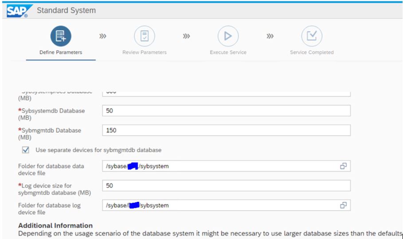This screenshot has width=403, height=239.
Task: Select the Define Parameters step icon
Action: pyautogui.click(x=61, y=36)
